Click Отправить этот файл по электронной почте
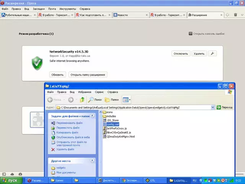 pyautogui.click(x=72, y=144)
